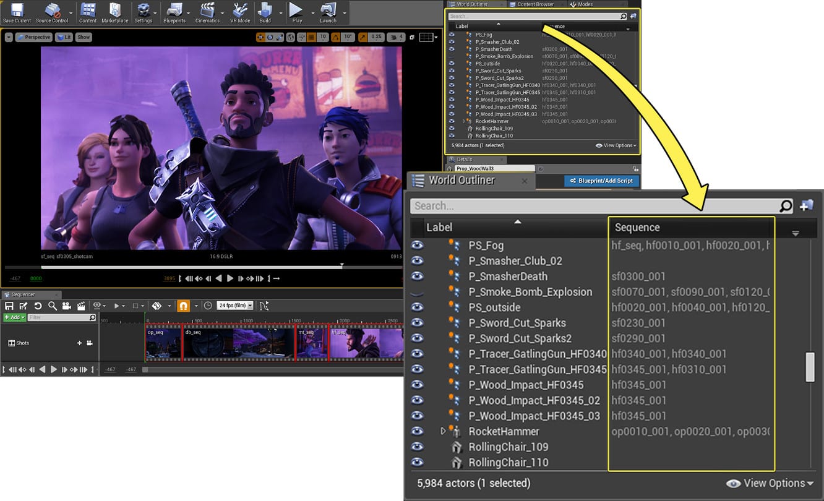This screenshot has width=824, height=501.
Task: Click the magnifier icon in Sequencer toolbar
Action: pos(53,306)
